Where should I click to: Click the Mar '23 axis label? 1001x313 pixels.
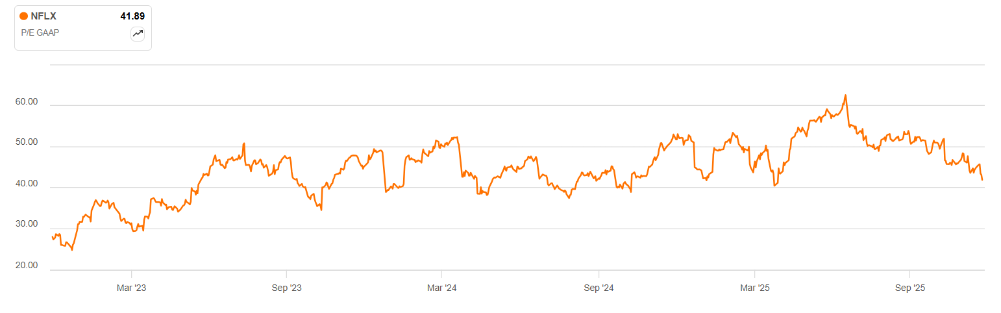(x=132, y=288)
